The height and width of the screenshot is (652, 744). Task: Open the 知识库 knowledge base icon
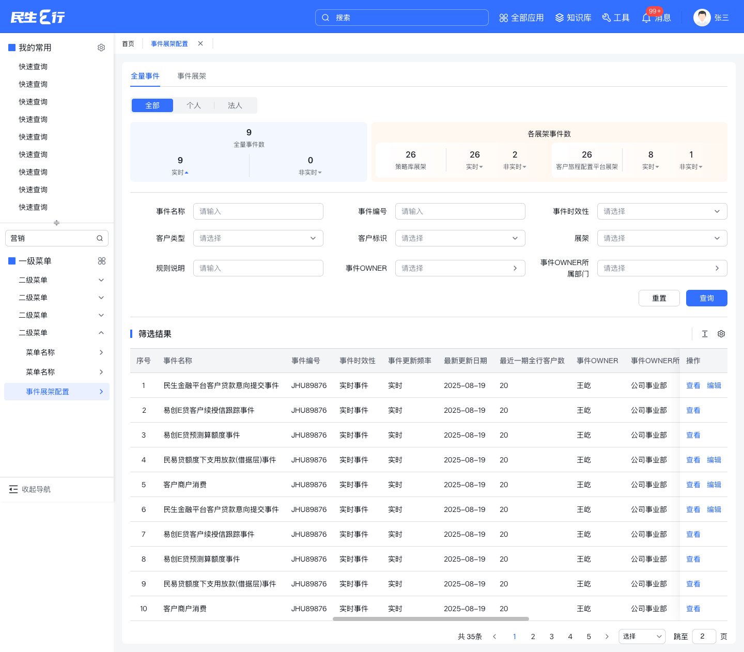point(560,18)
